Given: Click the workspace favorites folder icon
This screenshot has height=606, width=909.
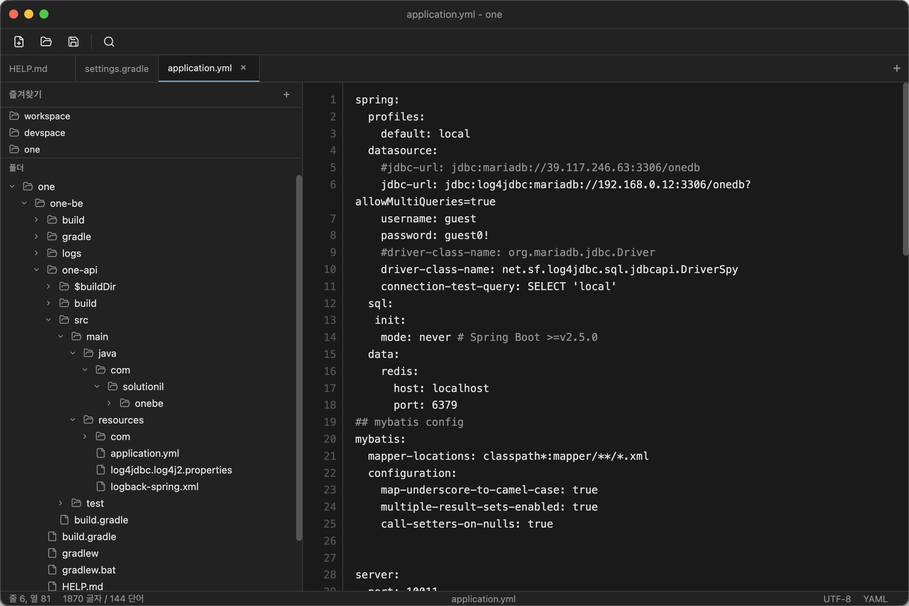Looking at the screenshot, I should click(x=14, y=116).
